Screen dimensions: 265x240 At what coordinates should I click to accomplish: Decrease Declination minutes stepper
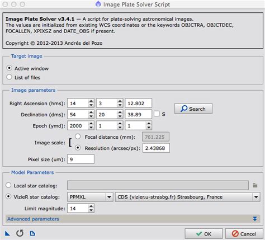[x=120, y=116]
